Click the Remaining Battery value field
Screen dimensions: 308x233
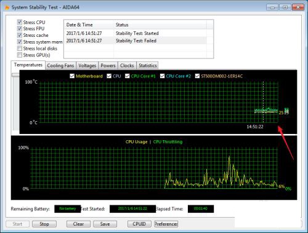click(x=68, y=208)
